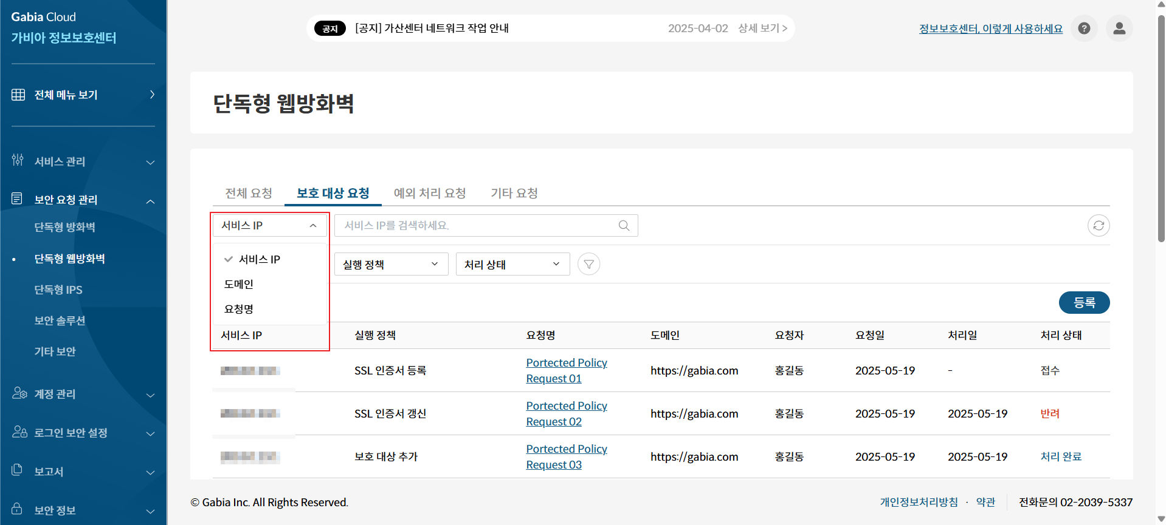Open the 실행 정책 dropdown
This screenshot has height=525, width=1166.
(391, 264)
